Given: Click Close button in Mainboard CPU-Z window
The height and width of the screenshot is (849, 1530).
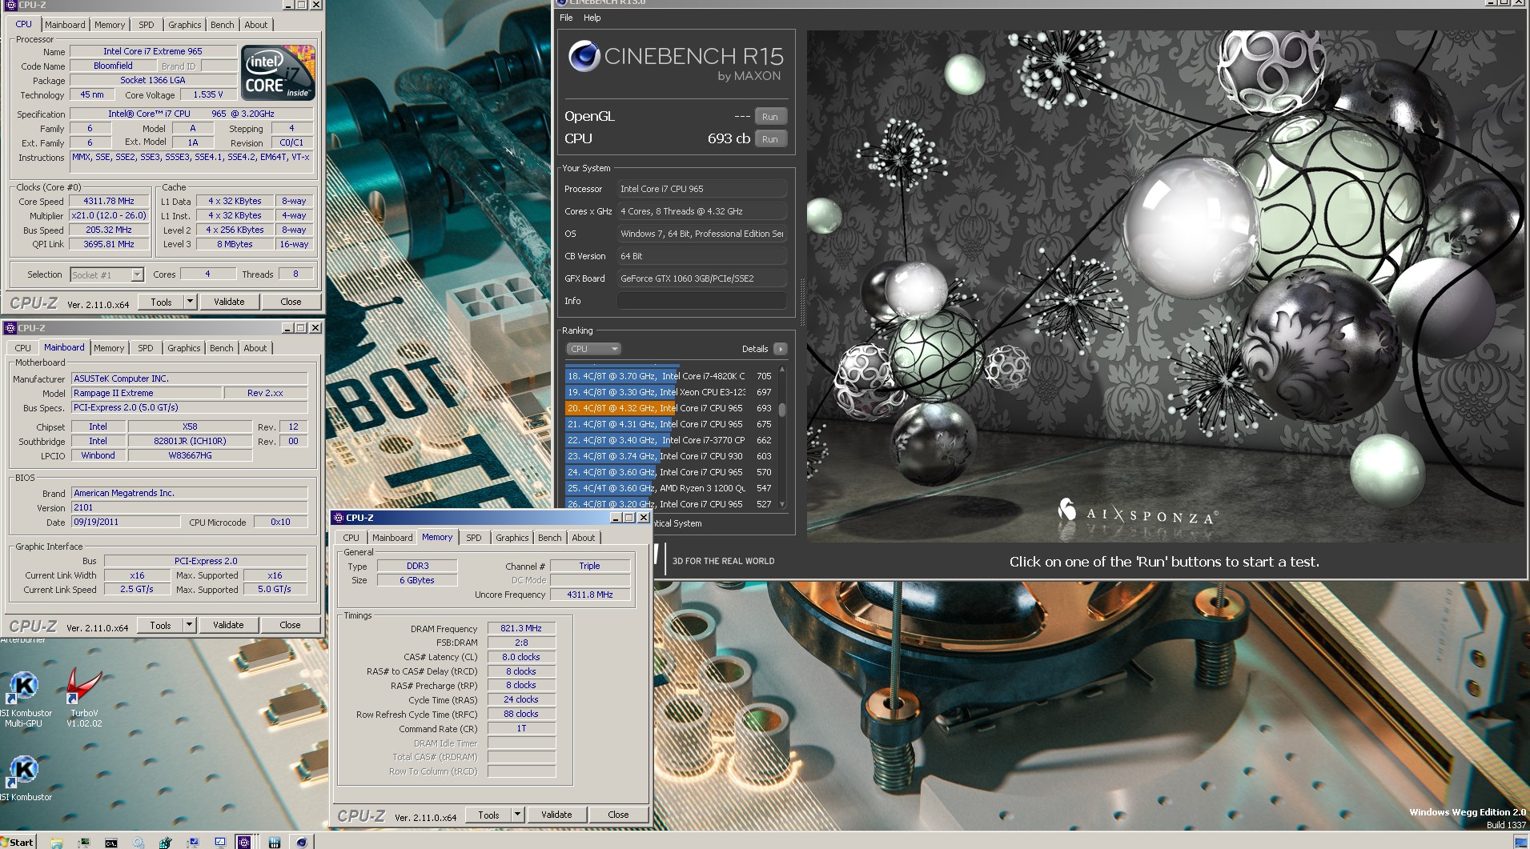Looking at the screenshot, I should (290, 625).
